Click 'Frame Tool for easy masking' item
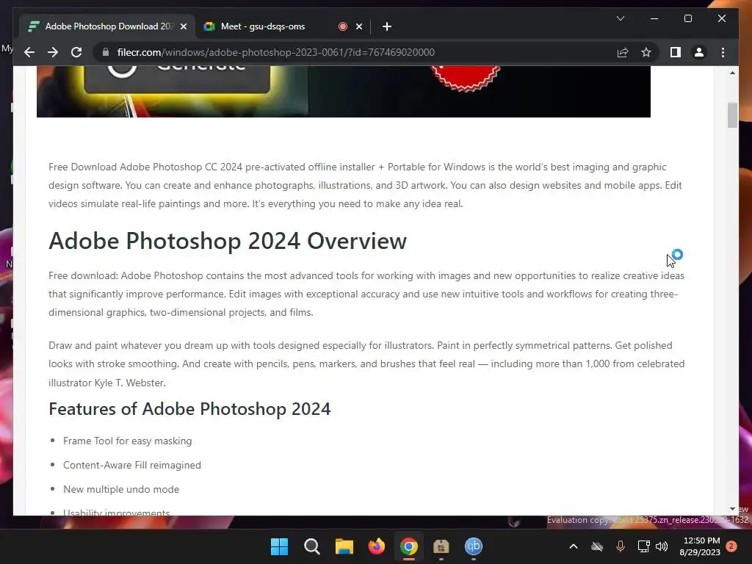The width and height of the screenshot is (752, 564). click(x=128, y=441)
